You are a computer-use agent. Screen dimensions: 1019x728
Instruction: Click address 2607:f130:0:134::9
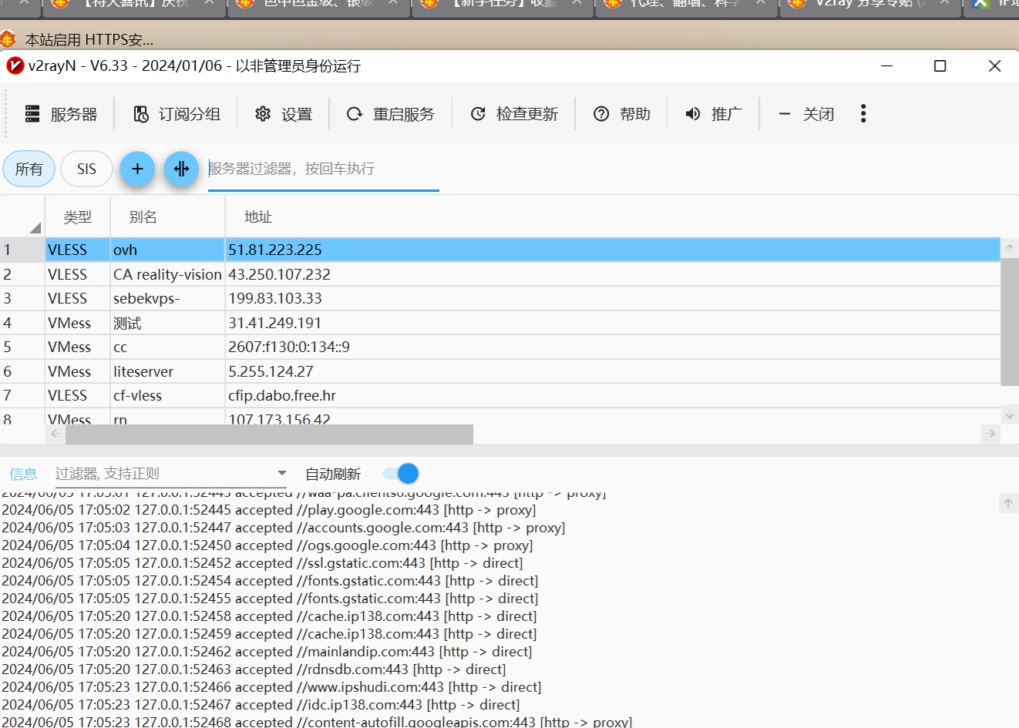[289, 347]
